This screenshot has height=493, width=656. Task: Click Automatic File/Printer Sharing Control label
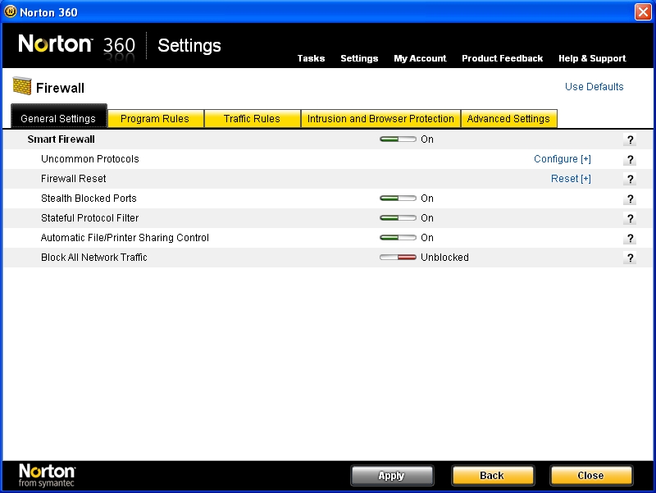point(125,238)
